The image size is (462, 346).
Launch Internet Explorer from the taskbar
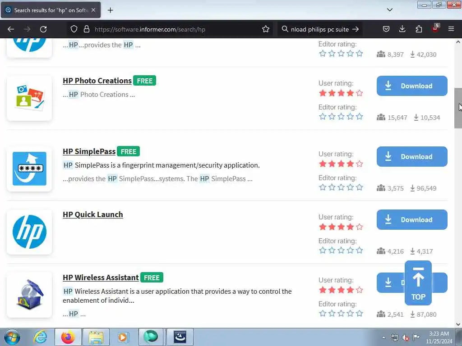click(x=40, y=337)
